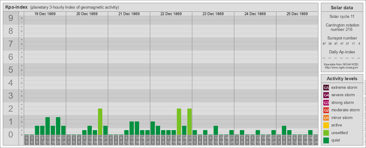This screenshot has width=366, height=148.
Task: Click the 21 Dec 12-15 quiet bar
Action: (132, 128)
